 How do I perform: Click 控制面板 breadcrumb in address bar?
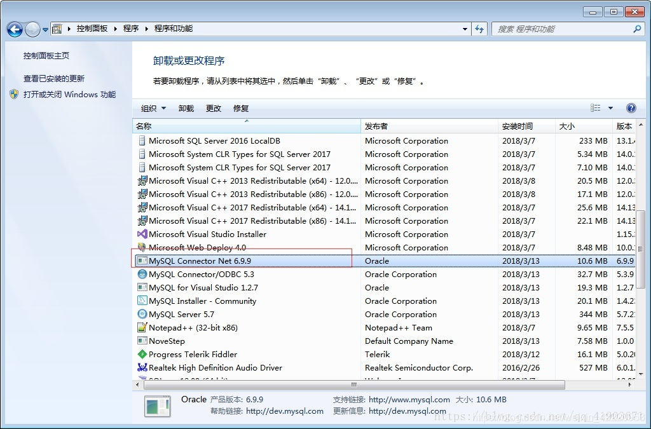pos(92,29)
